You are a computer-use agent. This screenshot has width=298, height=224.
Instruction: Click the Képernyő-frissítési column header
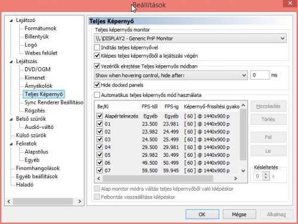click(x=212, y=106)
